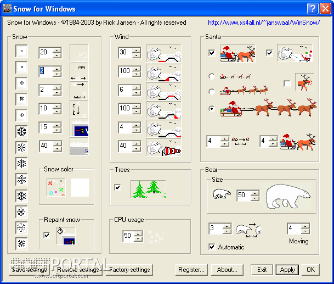Click the snowflake amount picture beside value 20
This screenshot has height=284, width=334.
coord(79,53)
